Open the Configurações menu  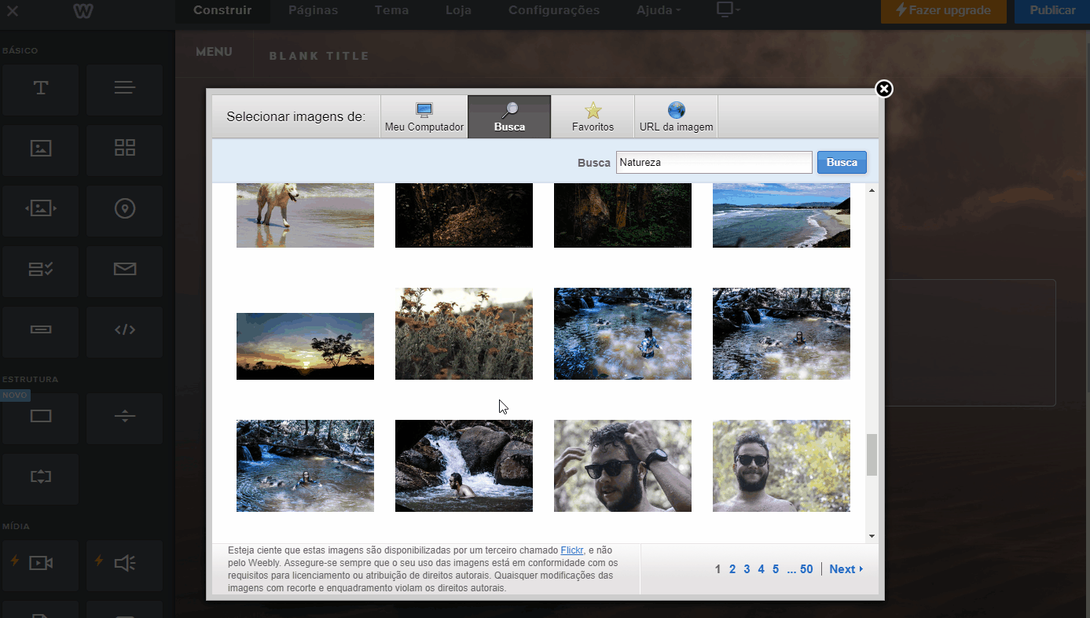553,10
